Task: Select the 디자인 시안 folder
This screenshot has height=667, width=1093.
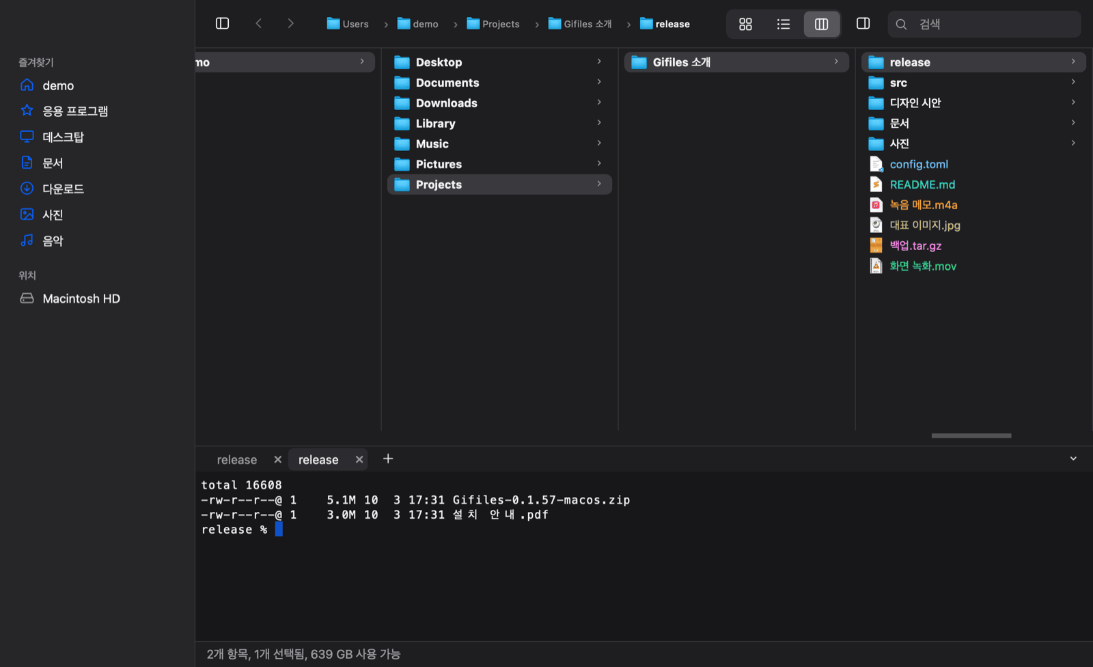Action: 973,103
